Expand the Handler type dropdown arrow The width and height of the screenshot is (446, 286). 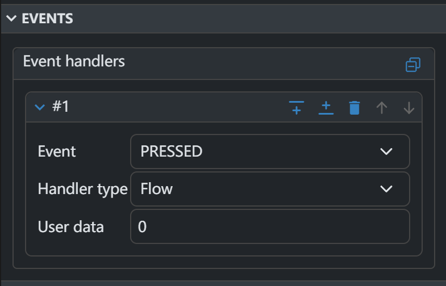pyautogui.click(x=386, y=189)
